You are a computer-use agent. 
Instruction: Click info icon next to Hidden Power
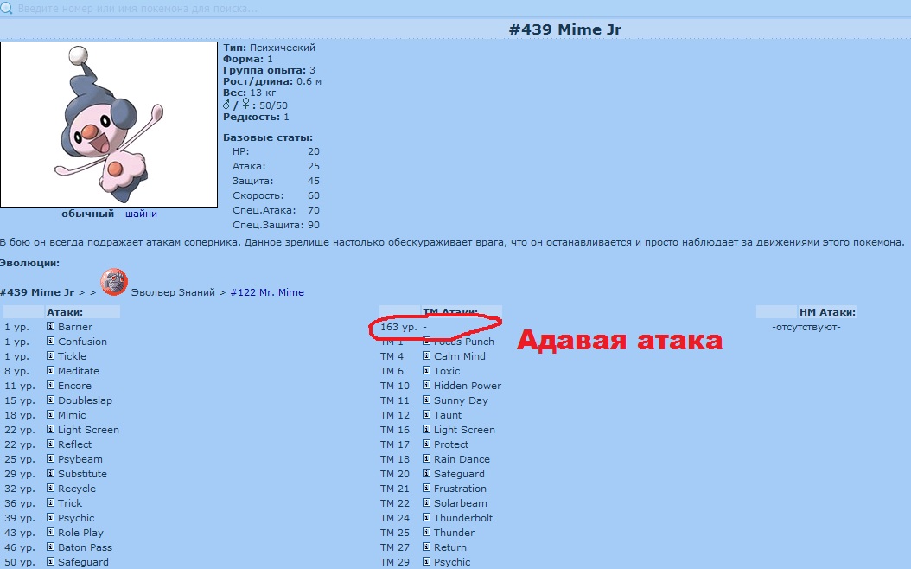426,386
